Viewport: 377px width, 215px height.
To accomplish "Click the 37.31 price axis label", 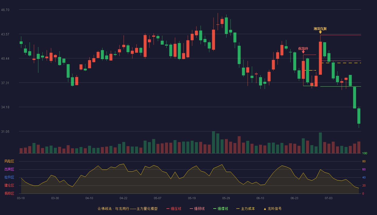I will [5, 83].
